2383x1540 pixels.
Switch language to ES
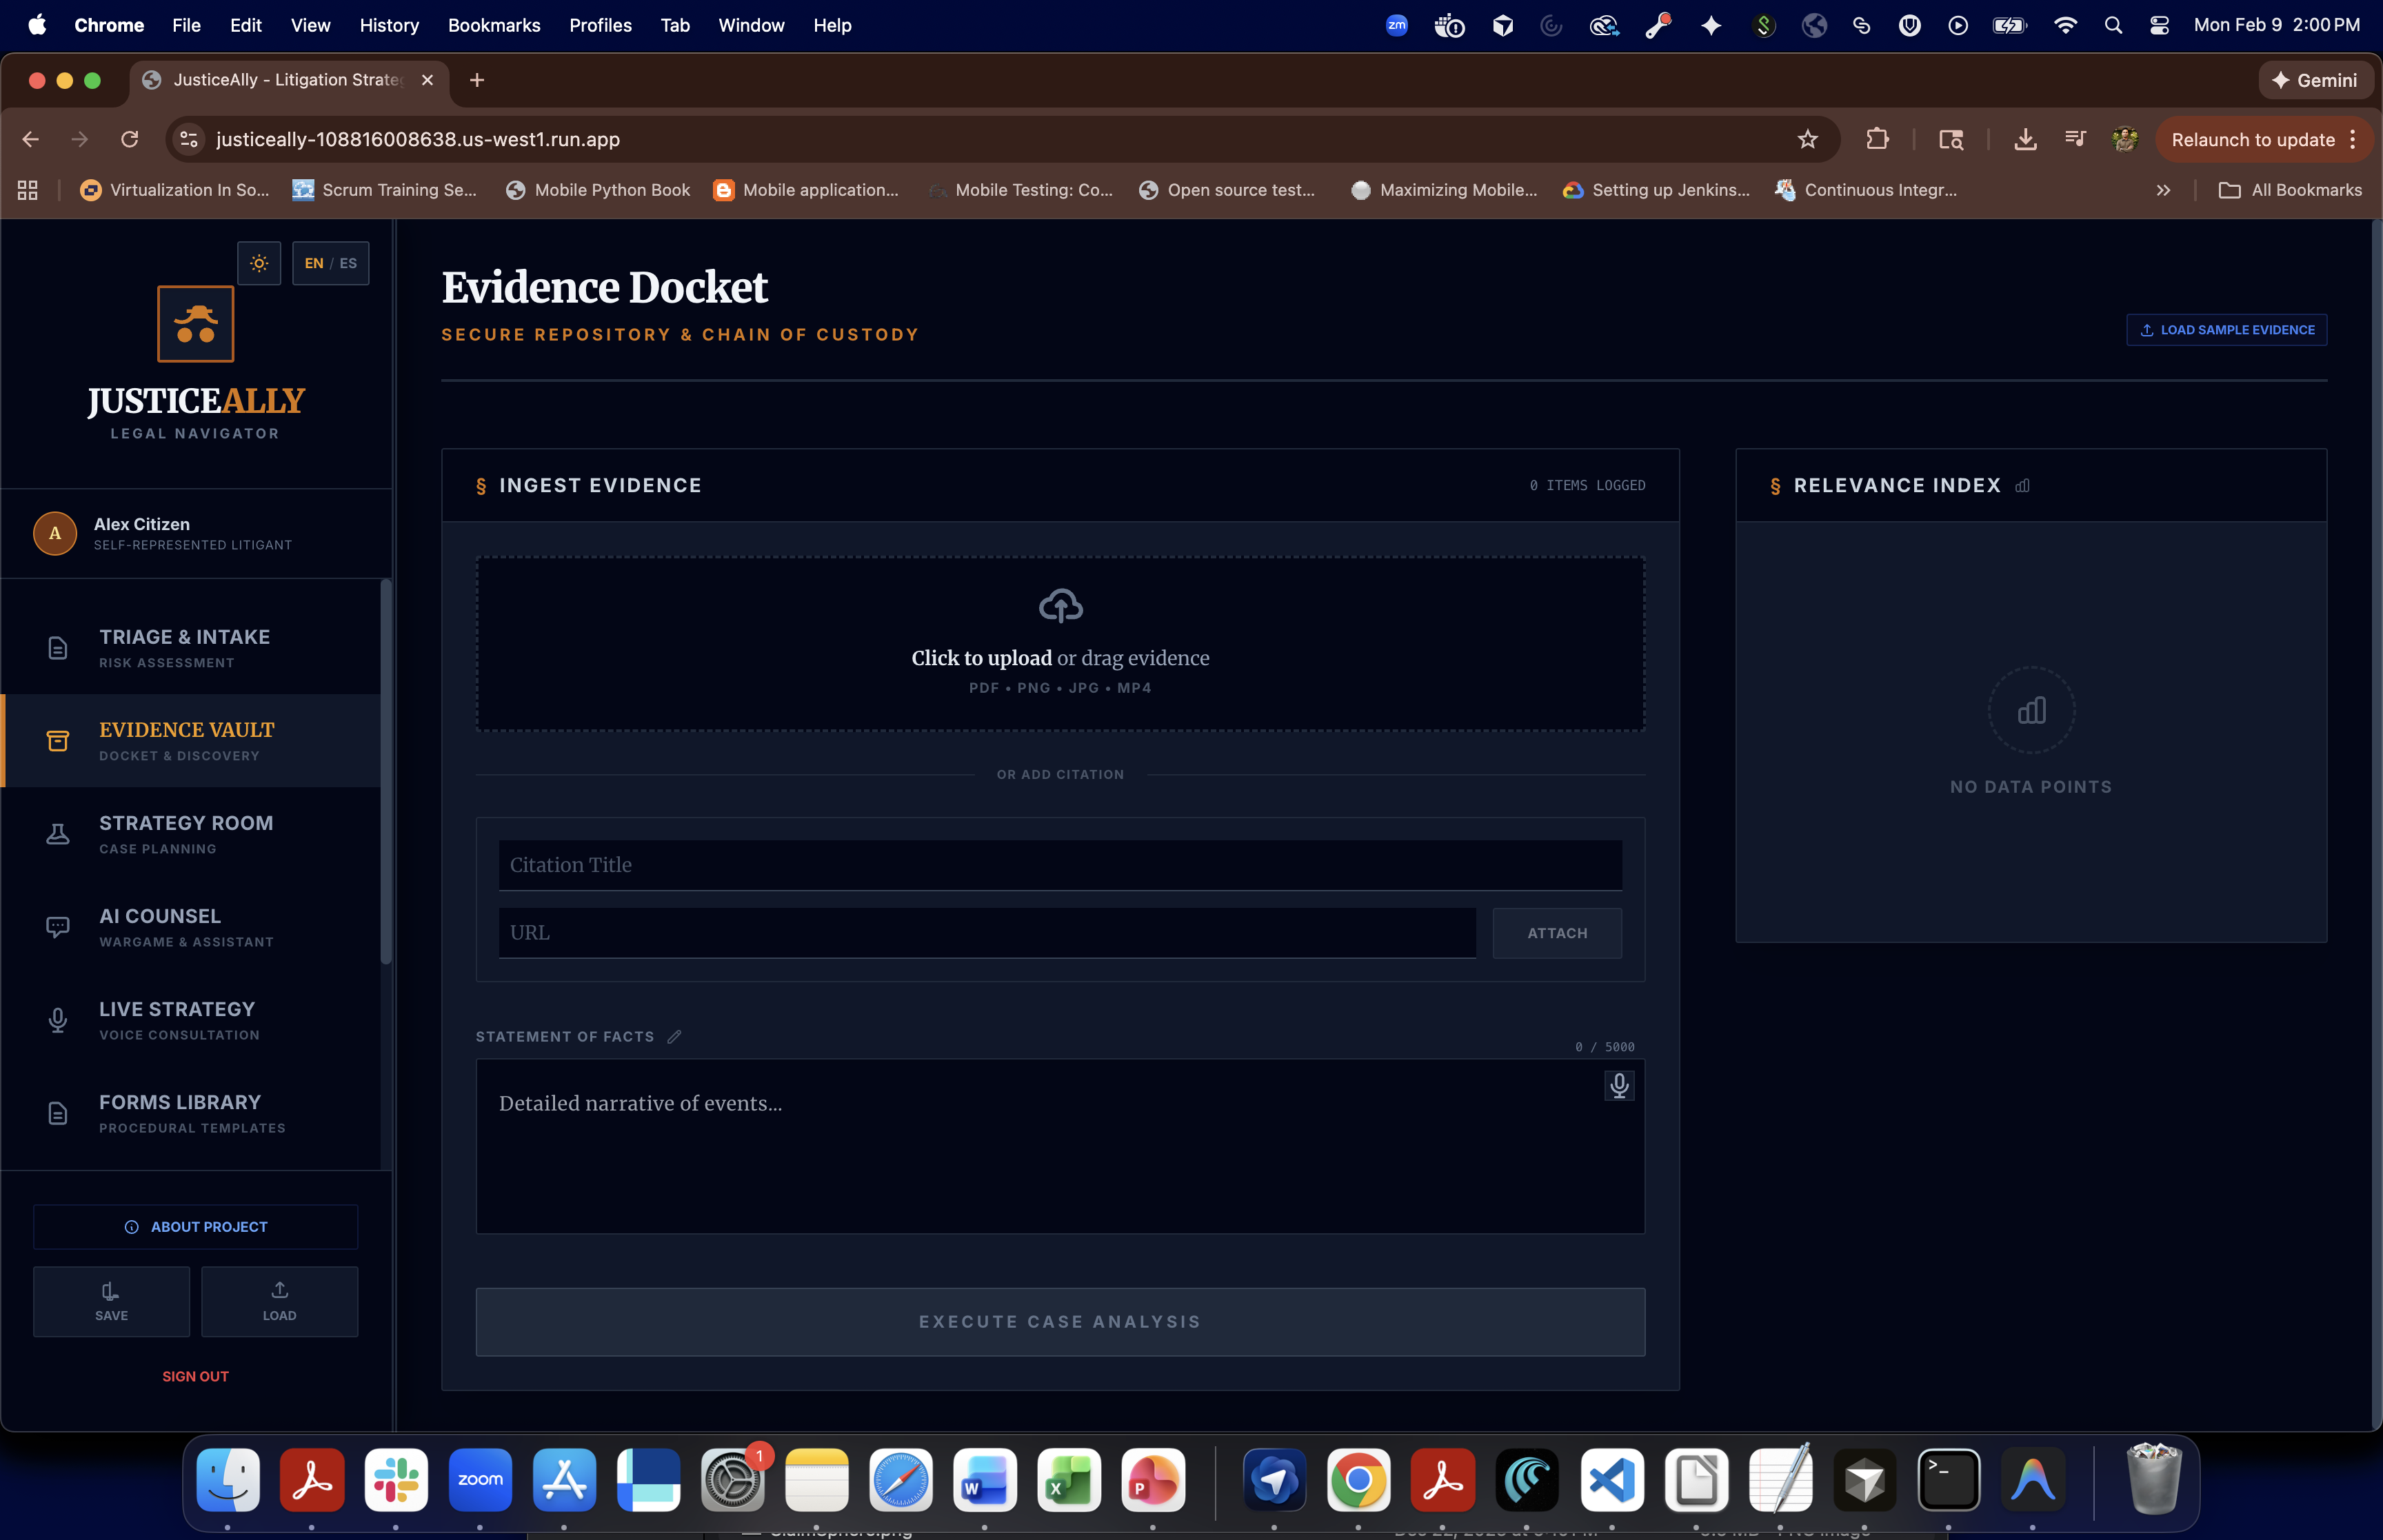point(348,263)
